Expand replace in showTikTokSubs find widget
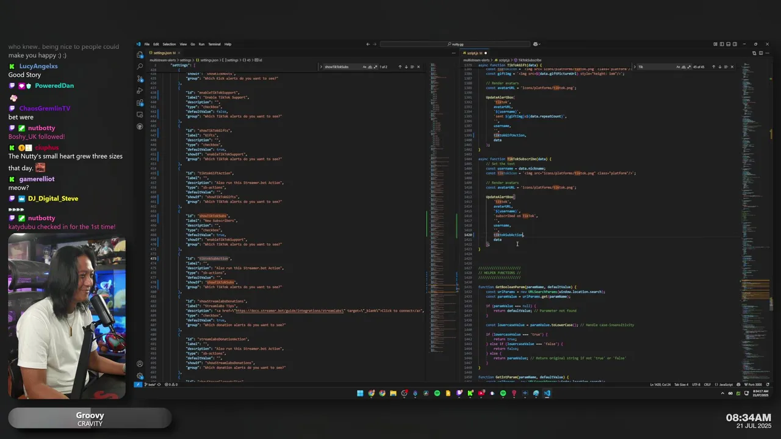This screenshot has width=781, height=439. pyautogui.click(x=321, y=67)
